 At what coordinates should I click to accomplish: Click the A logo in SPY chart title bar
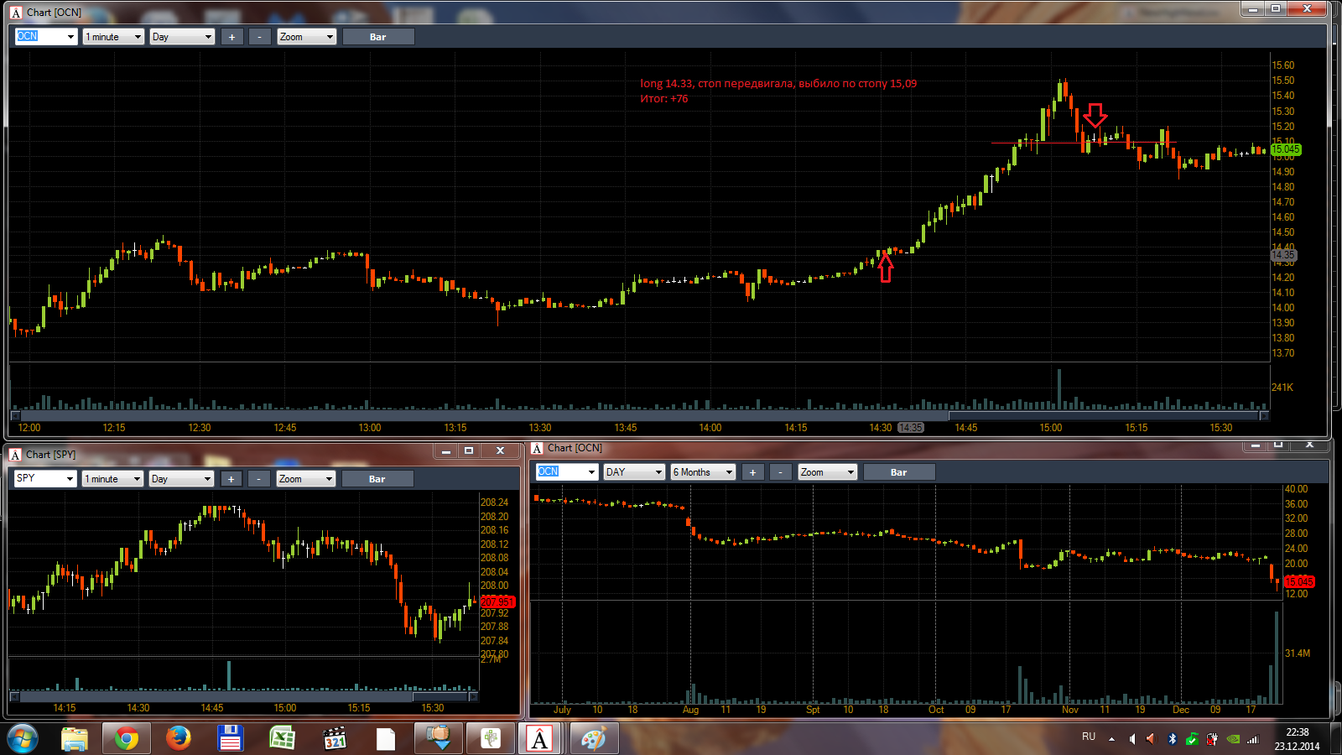[x=15, y=455]
